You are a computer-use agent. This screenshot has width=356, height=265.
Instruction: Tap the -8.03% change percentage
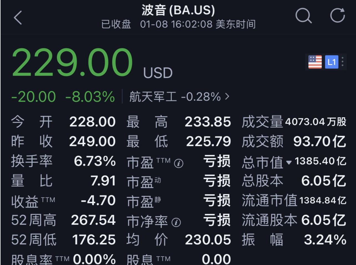tap(90, 97)
